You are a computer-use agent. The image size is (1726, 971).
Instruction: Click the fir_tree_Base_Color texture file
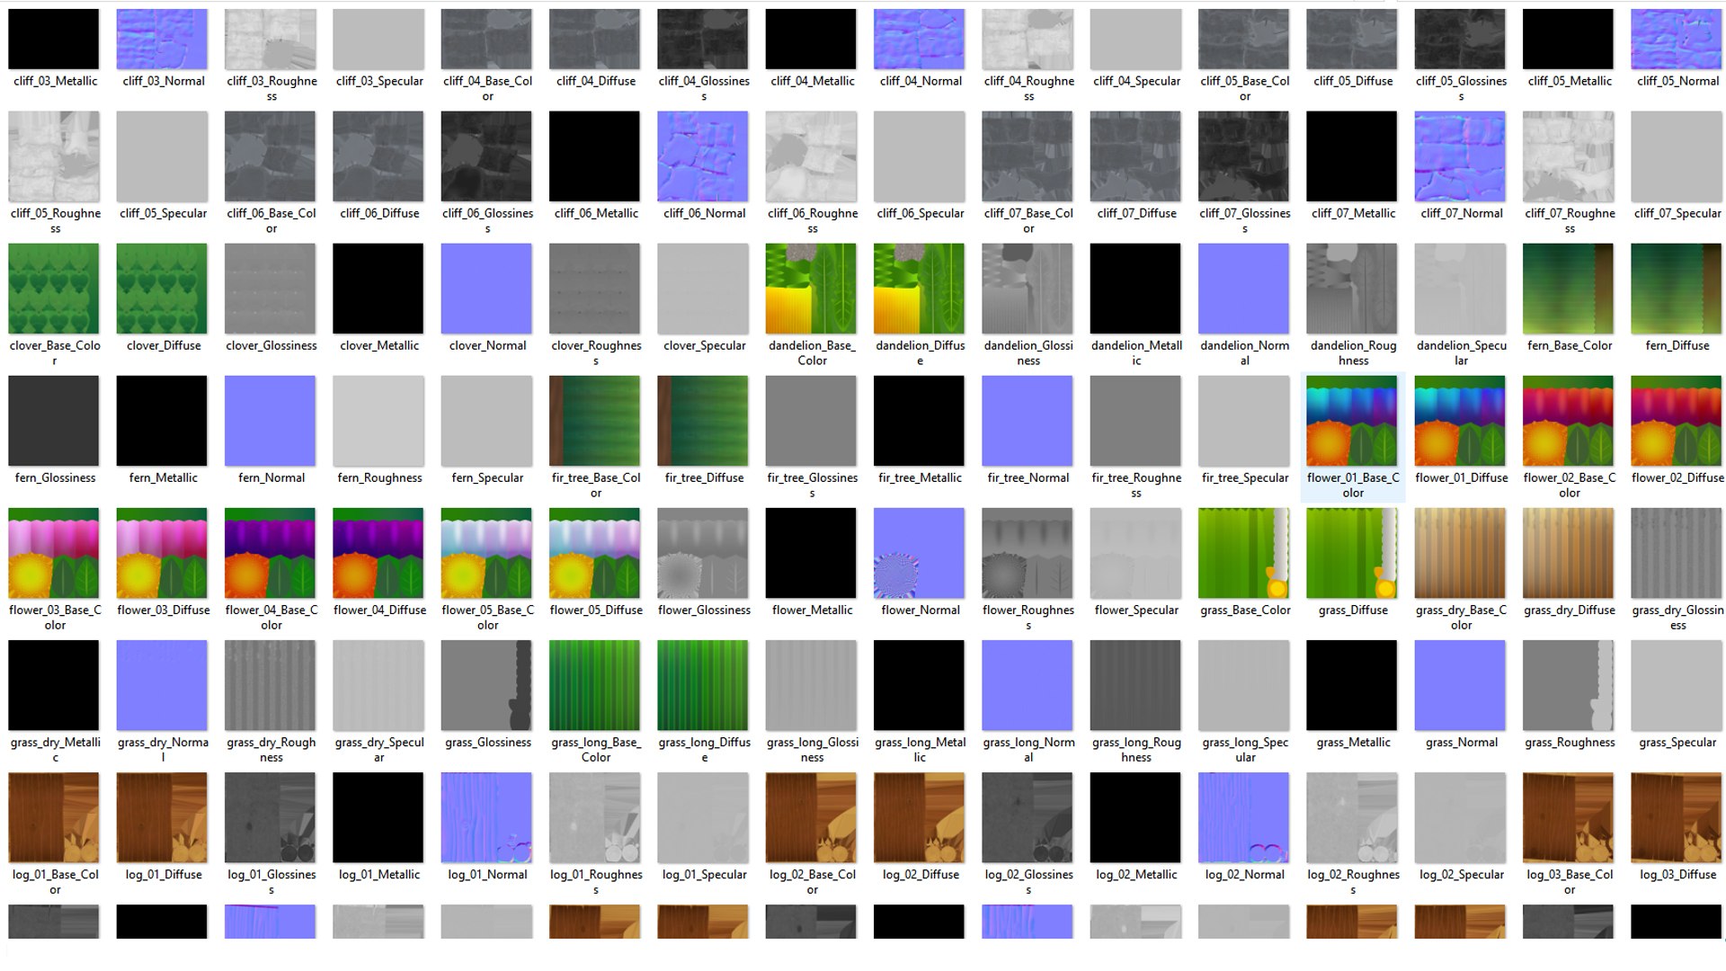coord(595,421)
